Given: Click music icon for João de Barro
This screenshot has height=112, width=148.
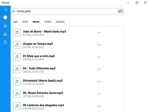Looking at the screenshot, I should click(x=17, y=32).
